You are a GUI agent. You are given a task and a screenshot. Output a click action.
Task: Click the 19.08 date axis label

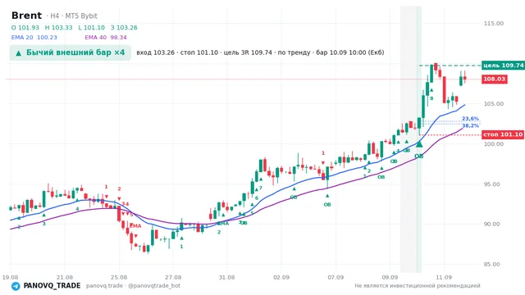click(10, 277)
